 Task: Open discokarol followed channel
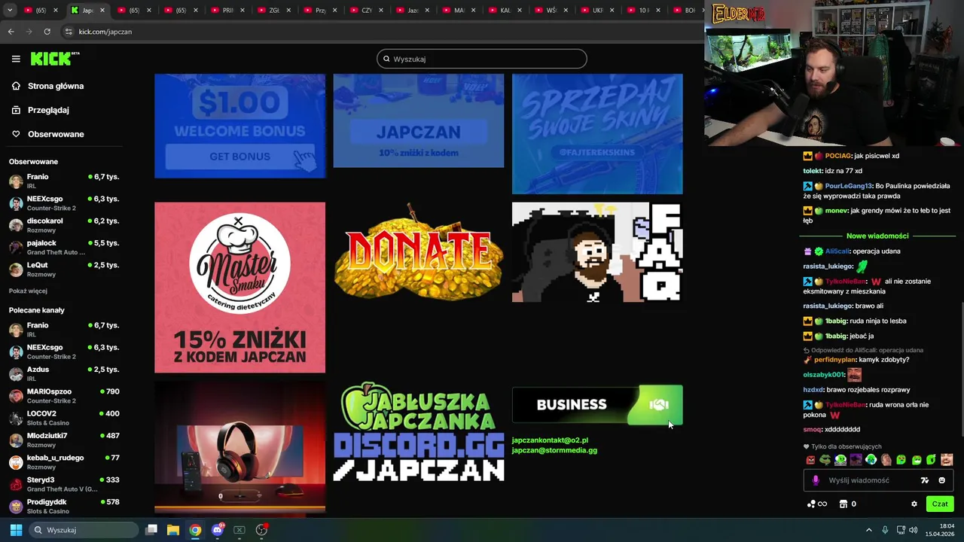(64, 225)
